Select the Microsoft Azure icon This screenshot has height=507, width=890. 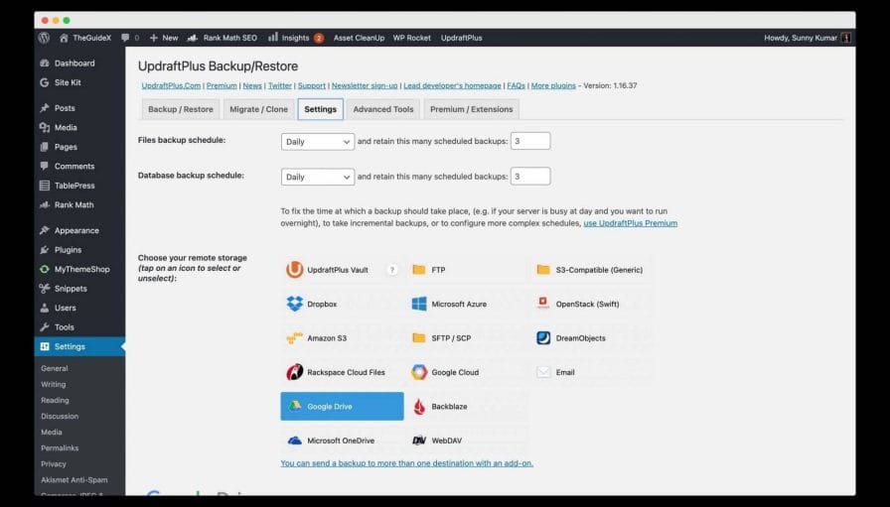pyautogui.click(x=419, y=304)
